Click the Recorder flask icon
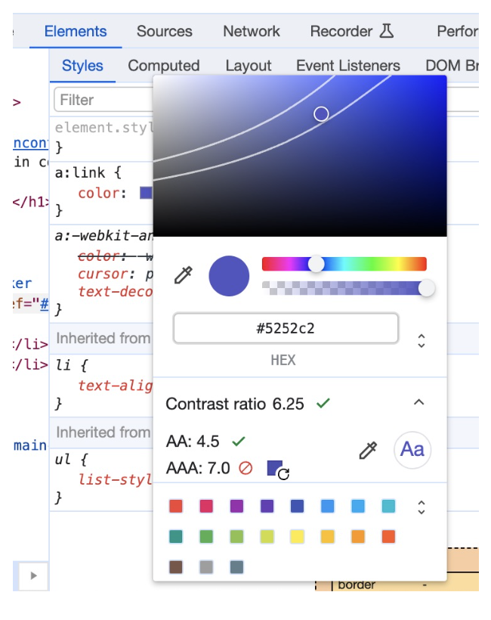Screen dimensions: 491x620 pos(387,31)
